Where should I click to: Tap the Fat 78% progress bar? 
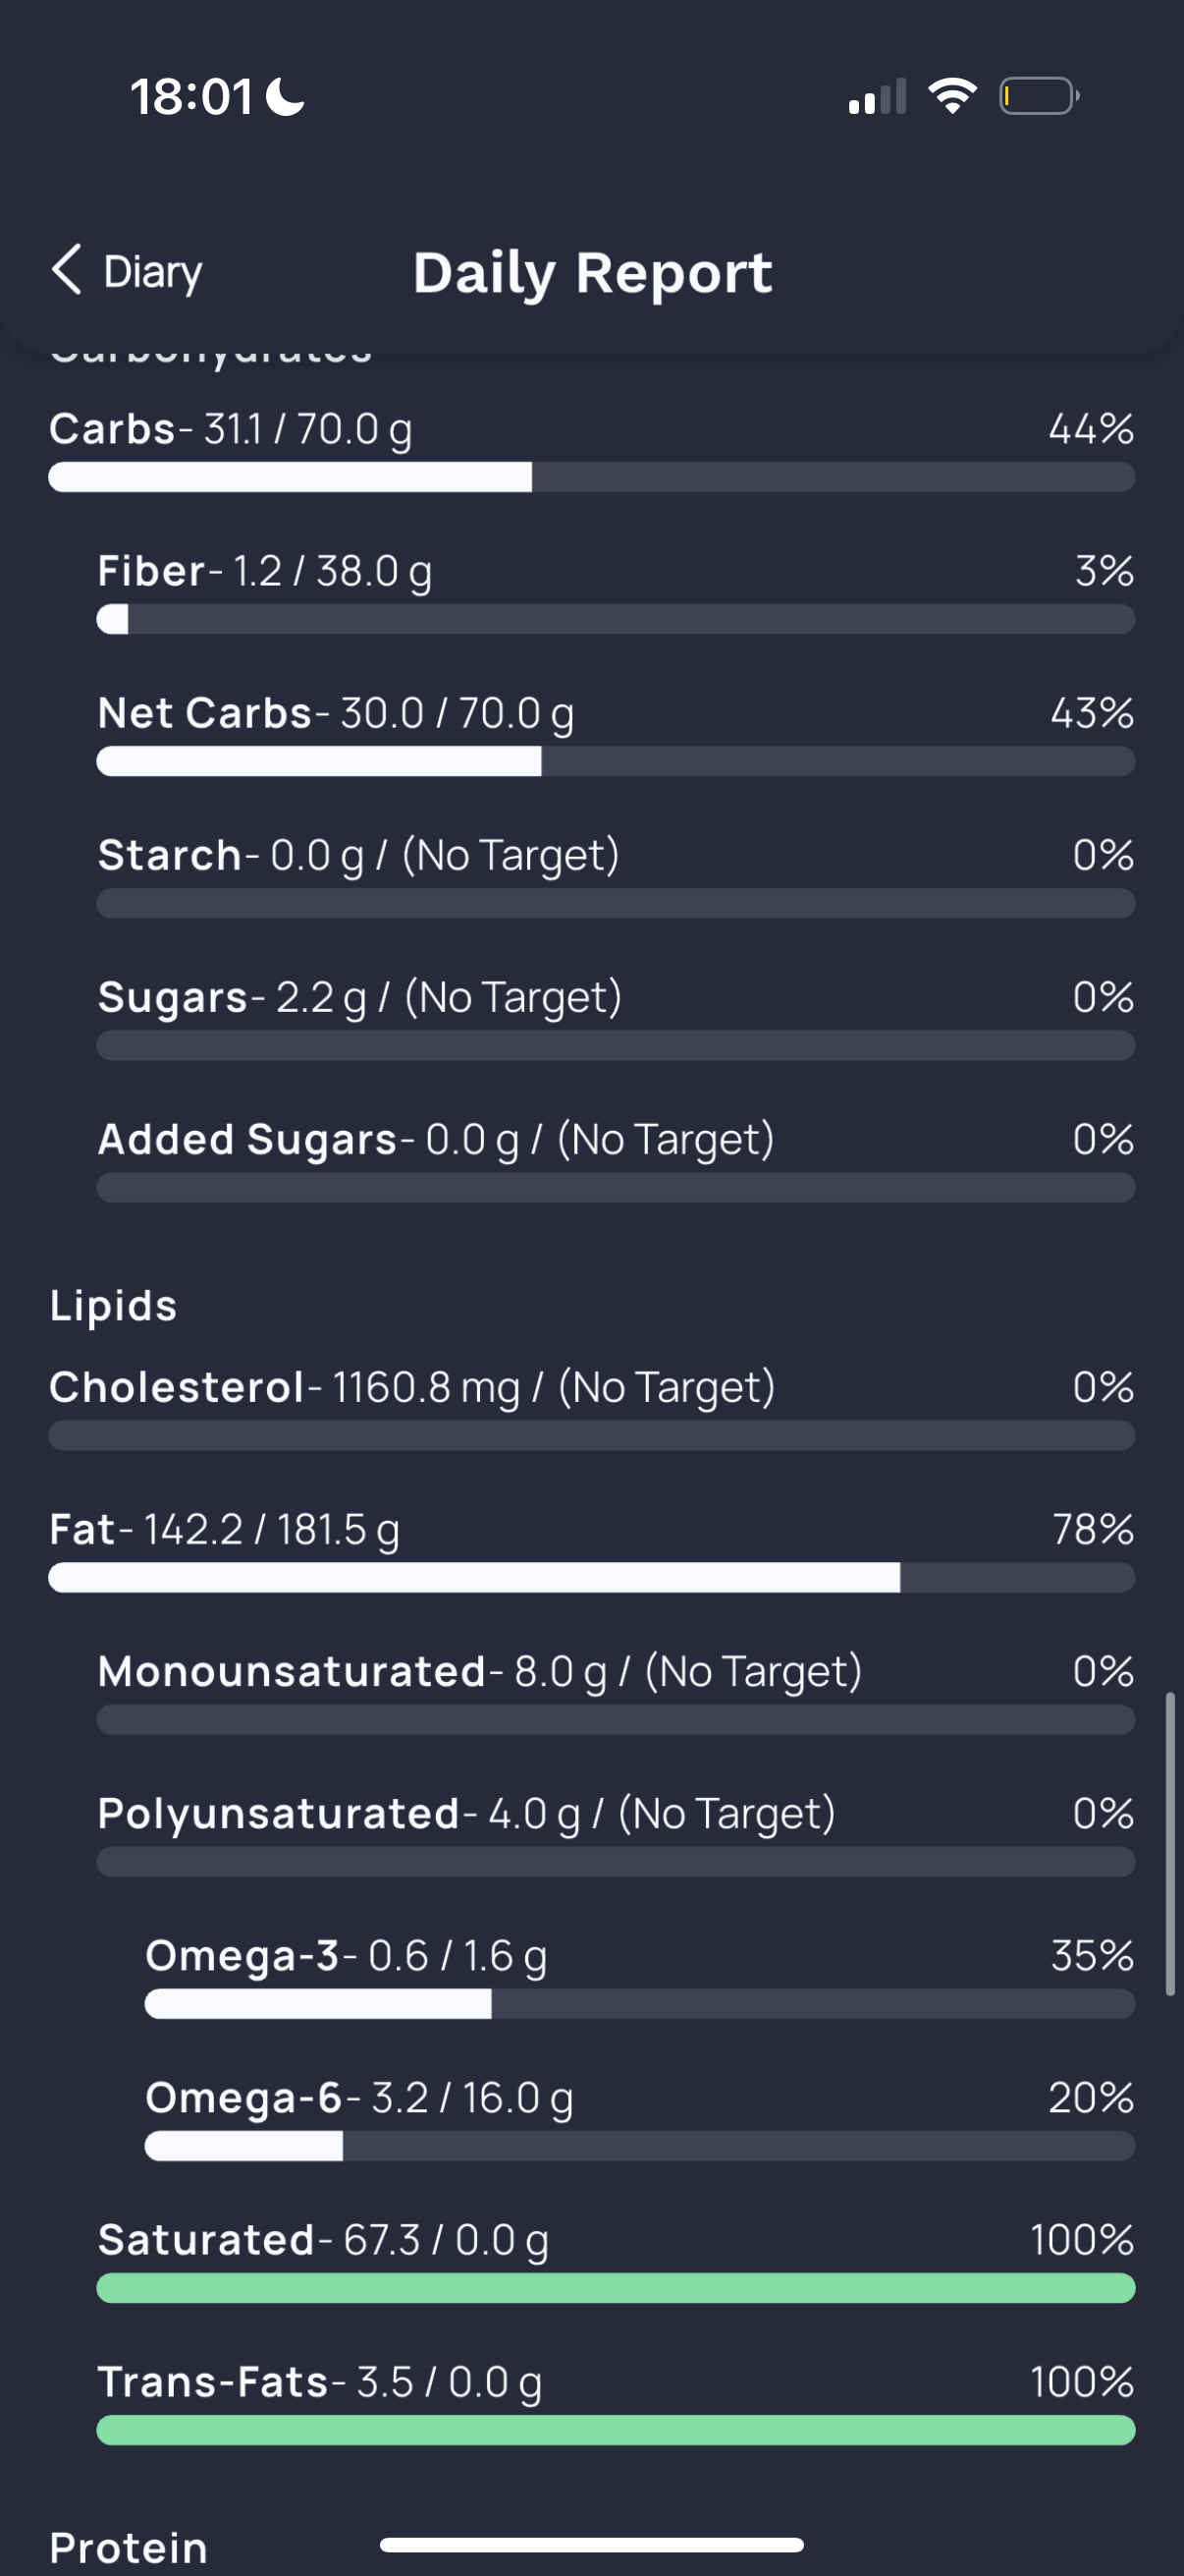point(591,1577)
